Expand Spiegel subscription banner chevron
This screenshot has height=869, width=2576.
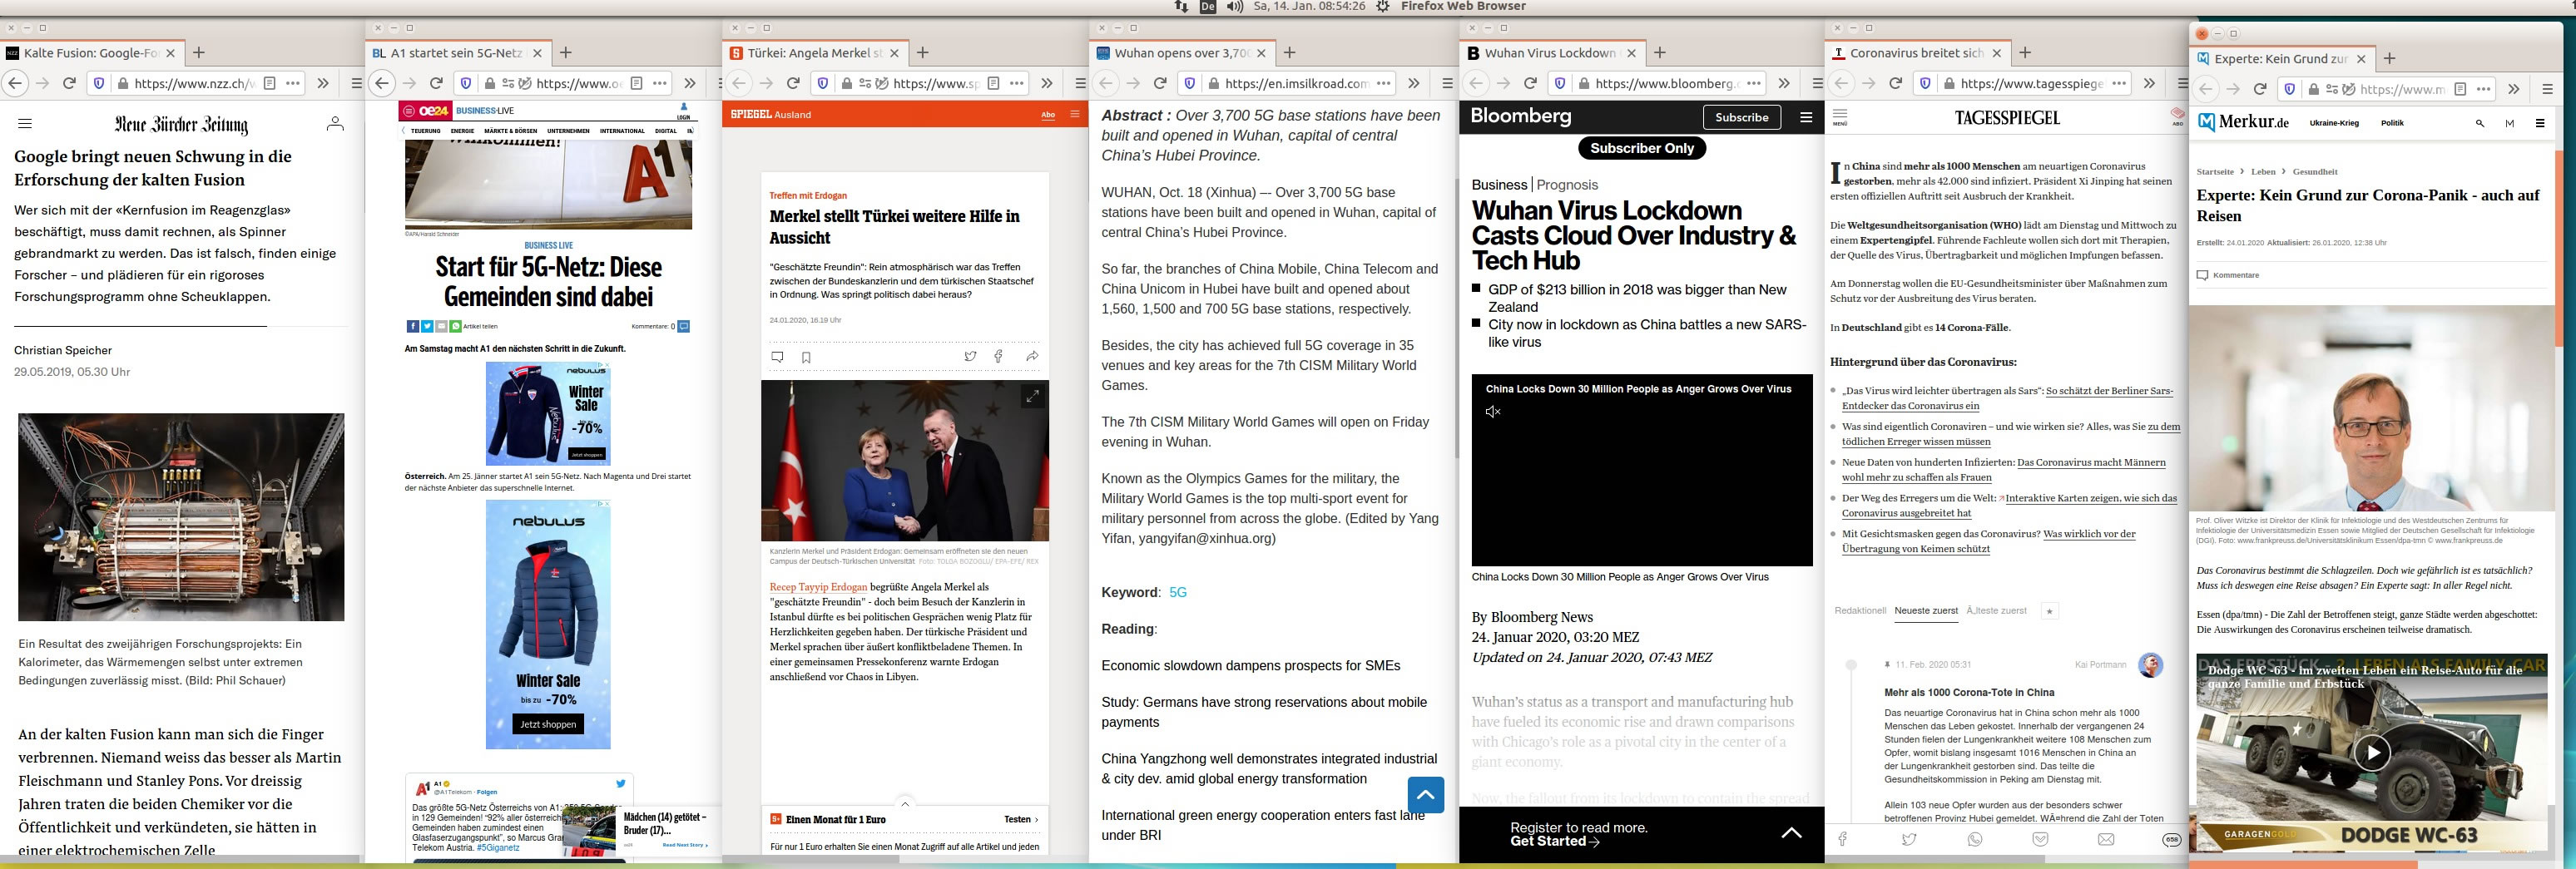905,803
